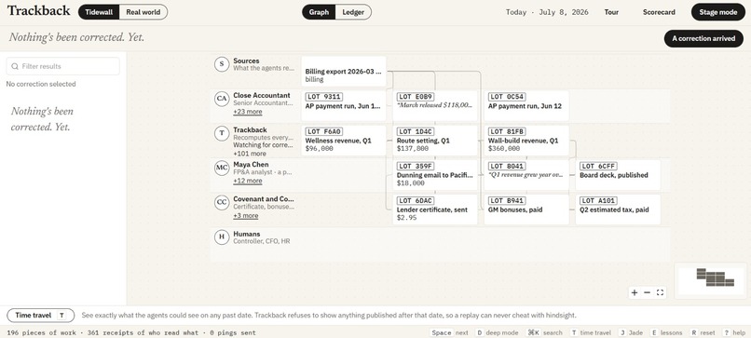Image resolution: width=751 pixels, height=338 pixels.
Task: Zoom in with the plus icon
Action: pyautogui.click(x=635, y=292)
